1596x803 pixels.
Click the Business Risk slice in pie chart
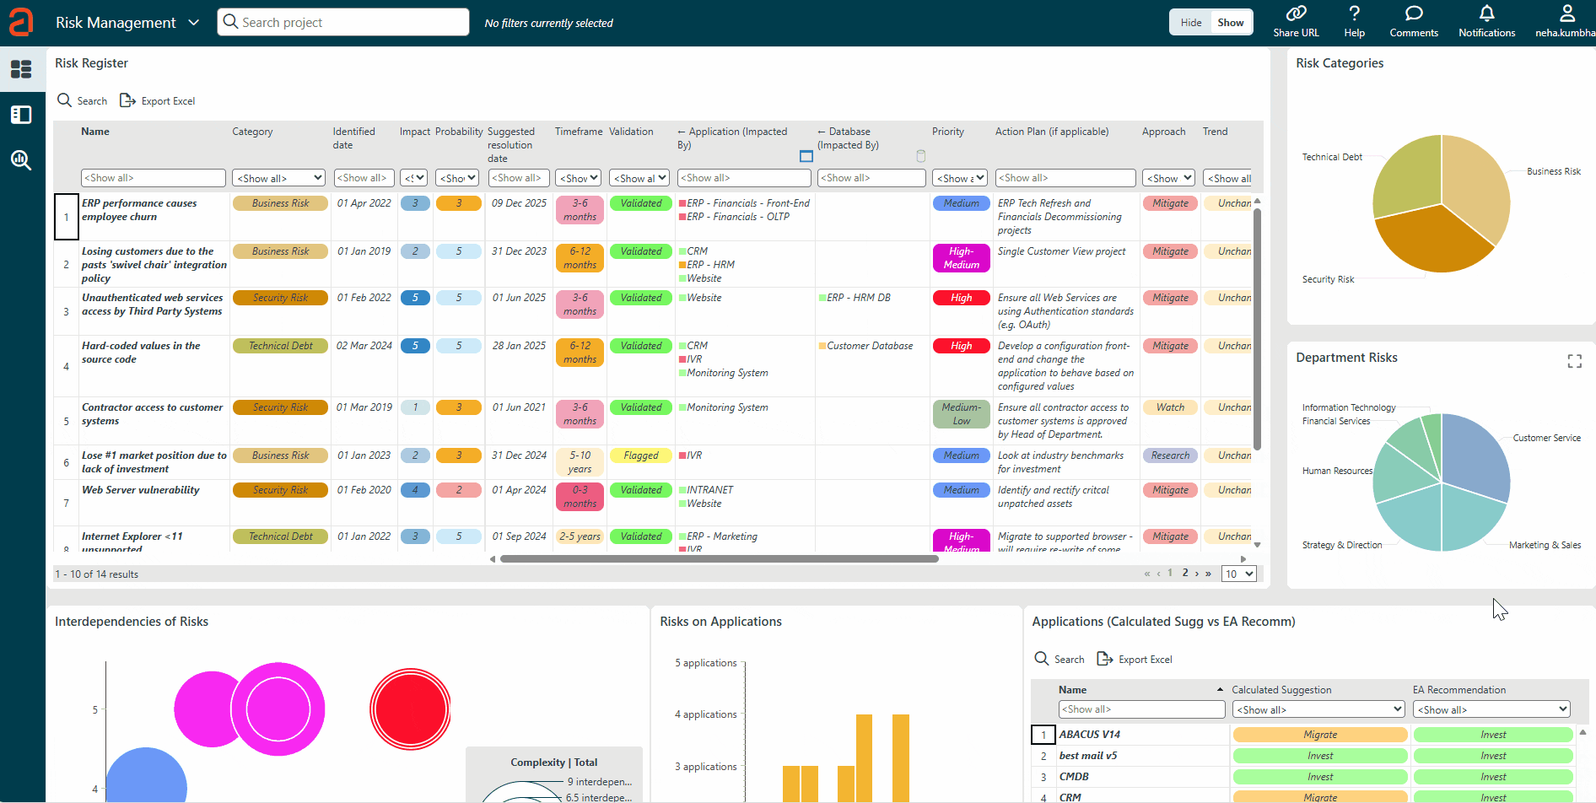1476,186
